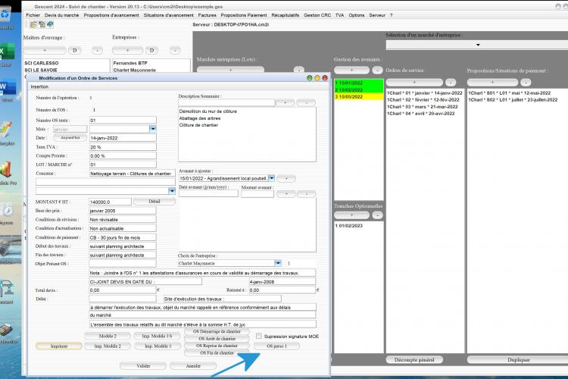This screenshot has width=568, height=379.
Task: Select order 1Charl * 04 * avril
Action: click(x=421, y=114)
